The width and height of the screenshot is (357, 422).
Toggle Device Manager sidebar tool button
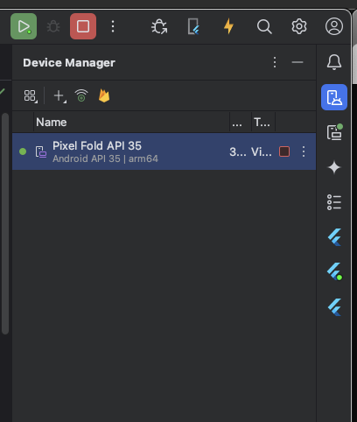coord(334,97)
